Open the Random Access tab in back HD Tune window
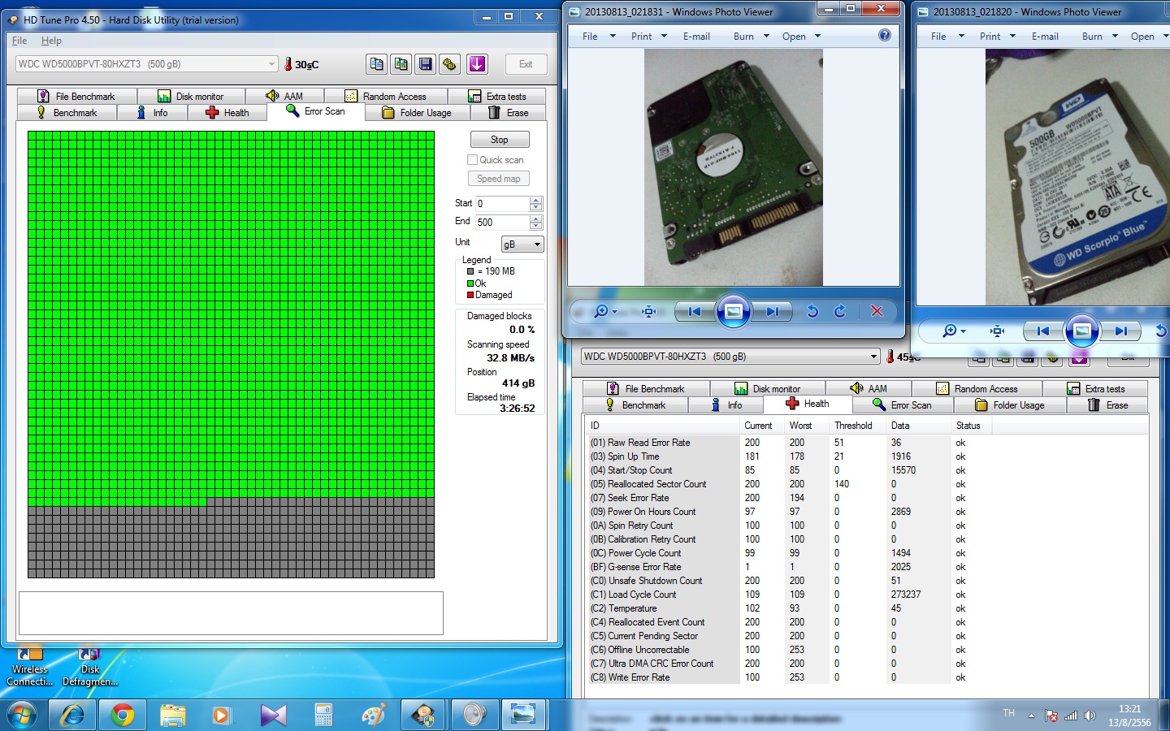Screen dimensions: 1170x731 [977, 388]
